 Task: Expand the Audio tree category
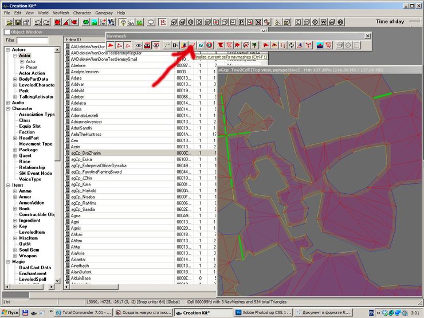coord(7,103)
